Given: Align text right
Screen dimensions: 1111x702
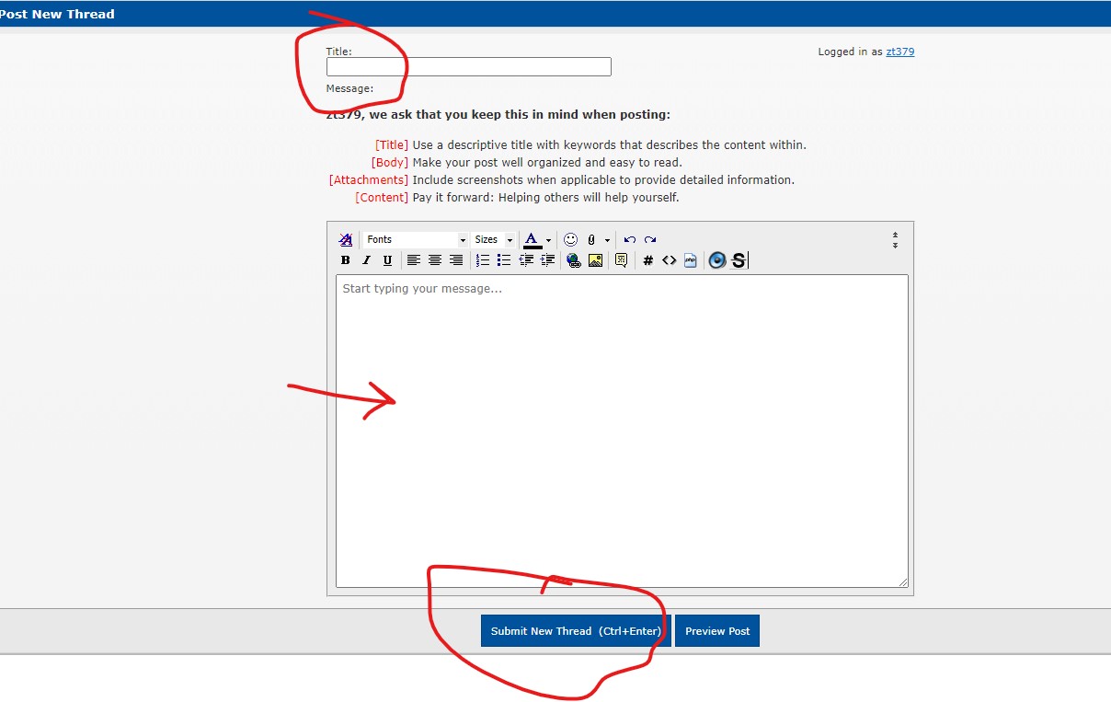Looking at the screenshot, I should [x=456, y=260].
